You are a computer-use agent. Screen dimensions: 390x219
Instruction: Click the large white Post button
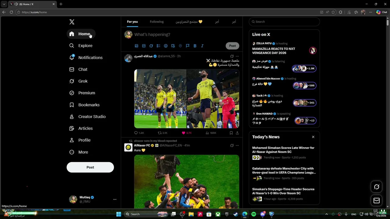pos(90,167)
